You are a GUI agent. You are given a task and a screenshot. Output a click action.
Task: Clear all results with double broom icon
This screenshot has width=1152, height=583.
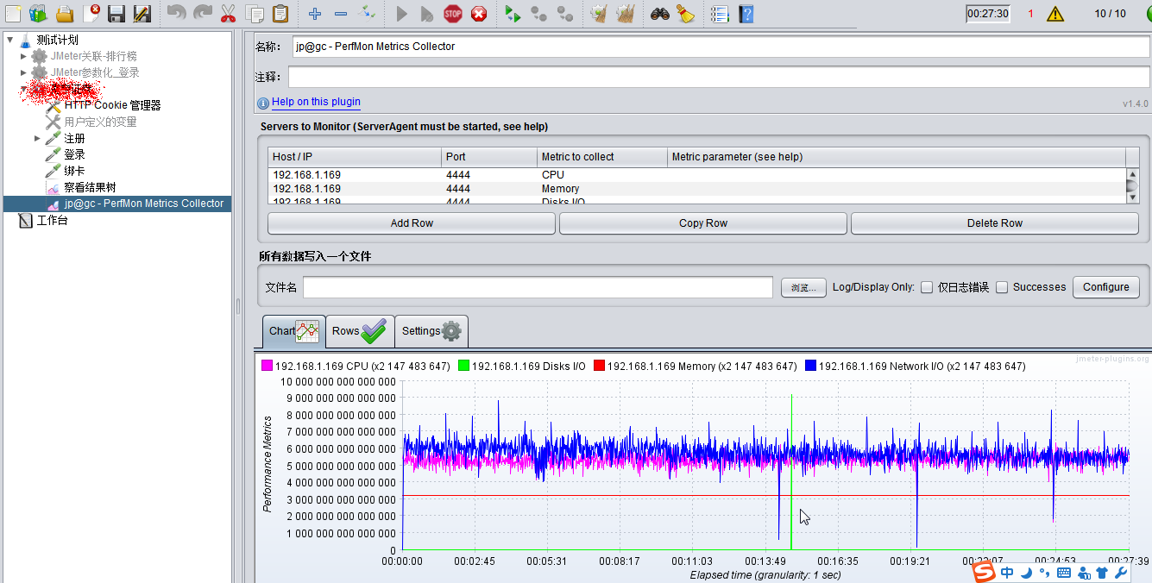(x=626, y=13)
